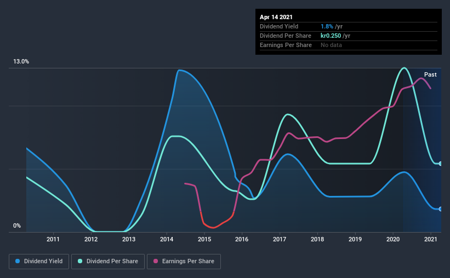Click the 2012 x-axis label
Image resolution: width=450 pixels, height=278 pixels.
tap(91, 239)
